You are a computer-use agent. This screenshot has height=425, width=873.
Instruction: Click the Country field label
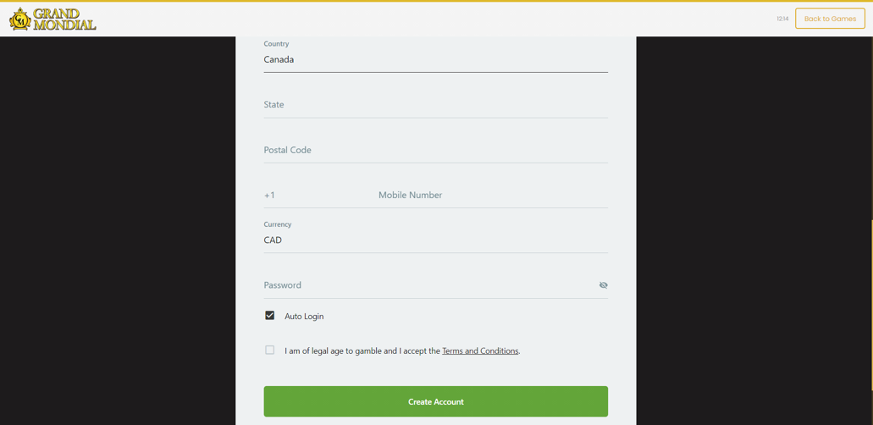pyautogui.click(x=276, y=43)
